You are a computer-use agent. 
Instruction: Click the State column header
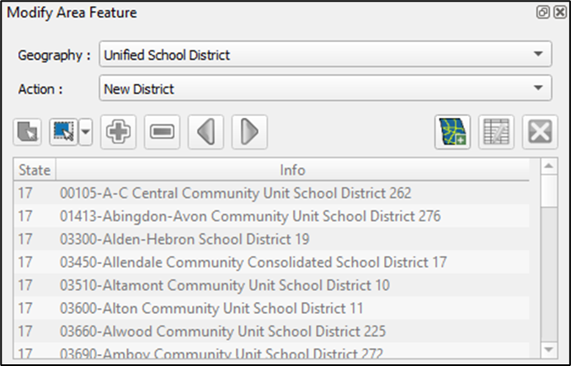[x=35, y=169]
